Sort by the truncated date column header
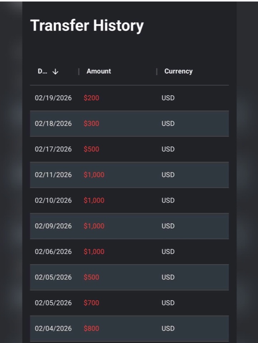This screenshot has height=343, width=258. 42,71
